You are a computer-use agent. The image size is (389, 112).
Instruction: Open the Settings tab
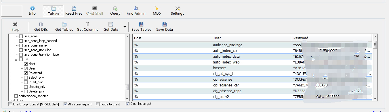click(x=177, y=11)
